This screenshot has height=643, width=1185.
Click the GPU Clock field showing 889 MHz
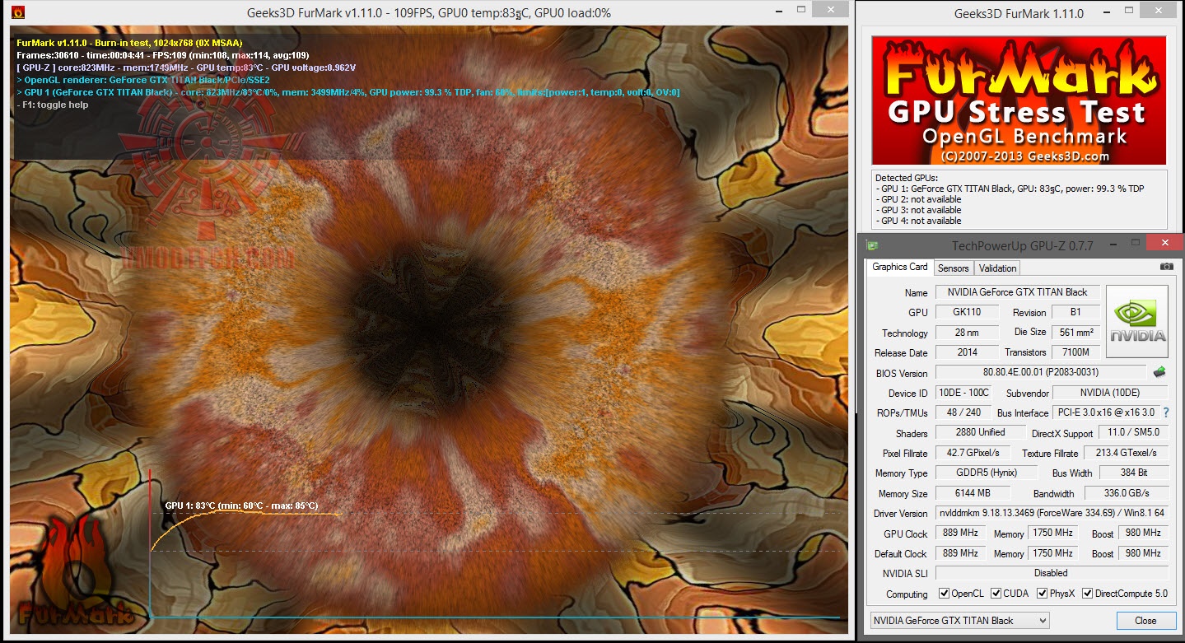(x=960, y=533)
